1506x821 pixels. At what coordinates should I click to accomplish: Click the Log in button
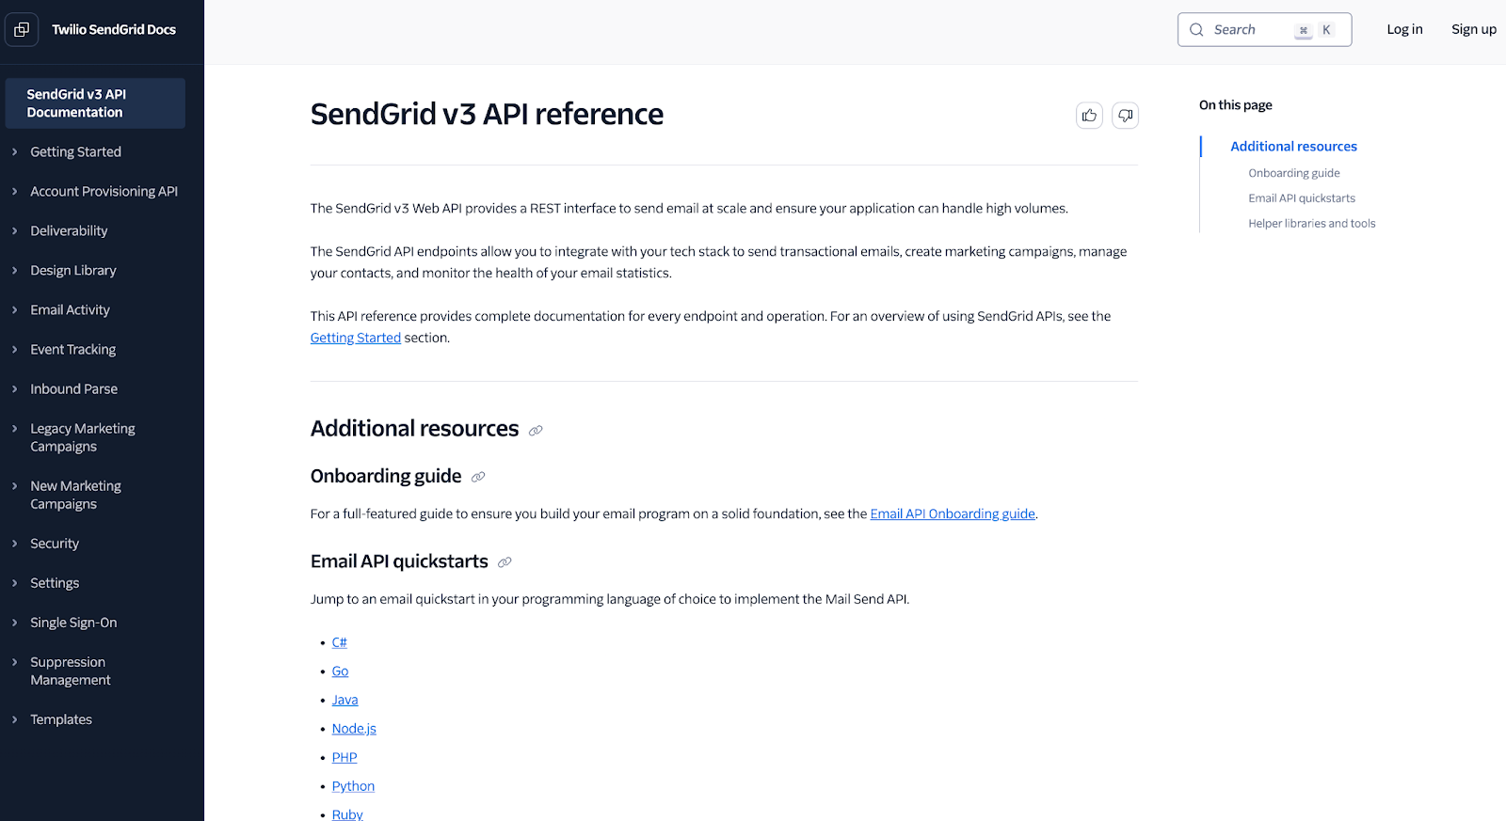point(1404,29)
